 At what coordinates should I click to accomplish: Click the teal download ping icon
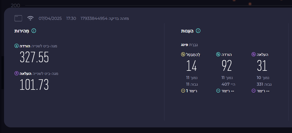(x=218, y=54)
